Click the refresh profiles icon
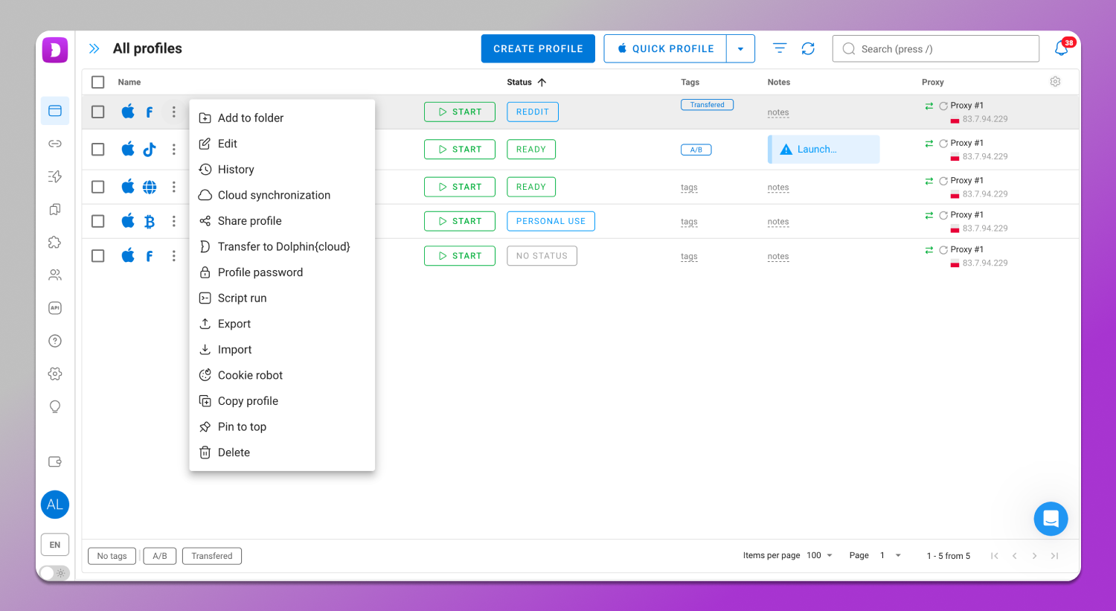The image size is (1116, 611). [808, 48]
